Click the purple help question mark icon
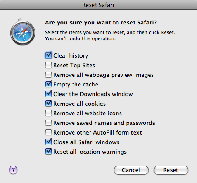 (13, 170)
